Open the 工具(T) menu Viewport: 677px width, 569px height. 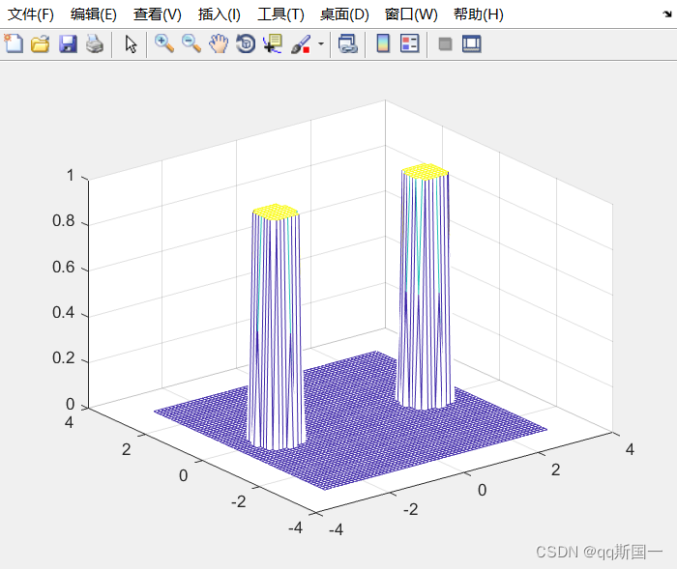pos(280,14)
